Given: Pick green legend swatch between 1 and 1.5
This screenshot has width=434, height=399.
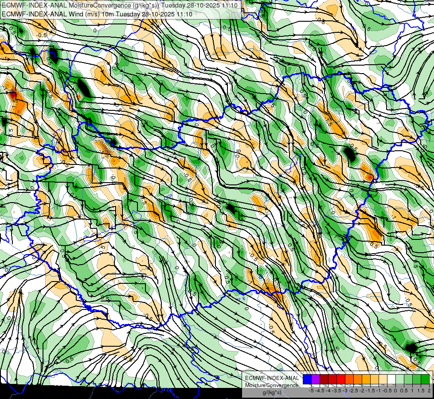Looking at the screenshot, I should click(417, 379).
